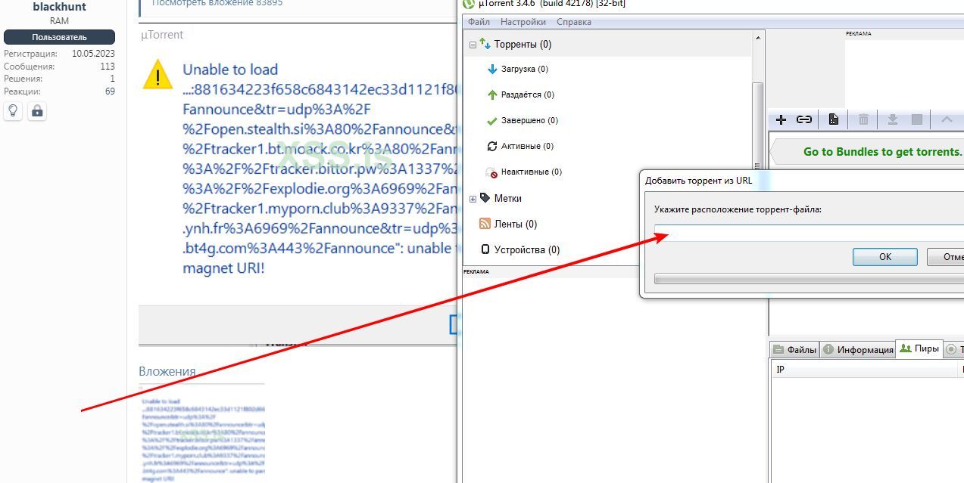The image size is (964, 483).
Task: Click the Реакции count 69
Action: (110, 91)
